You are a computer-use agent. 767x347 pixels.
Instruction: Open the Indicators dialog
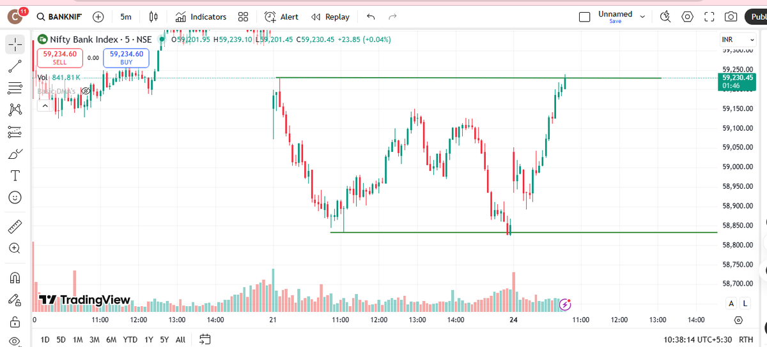click(201, 17)
